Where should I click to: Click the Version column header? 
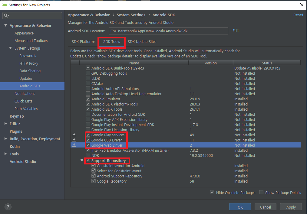[x=211, y=63]
